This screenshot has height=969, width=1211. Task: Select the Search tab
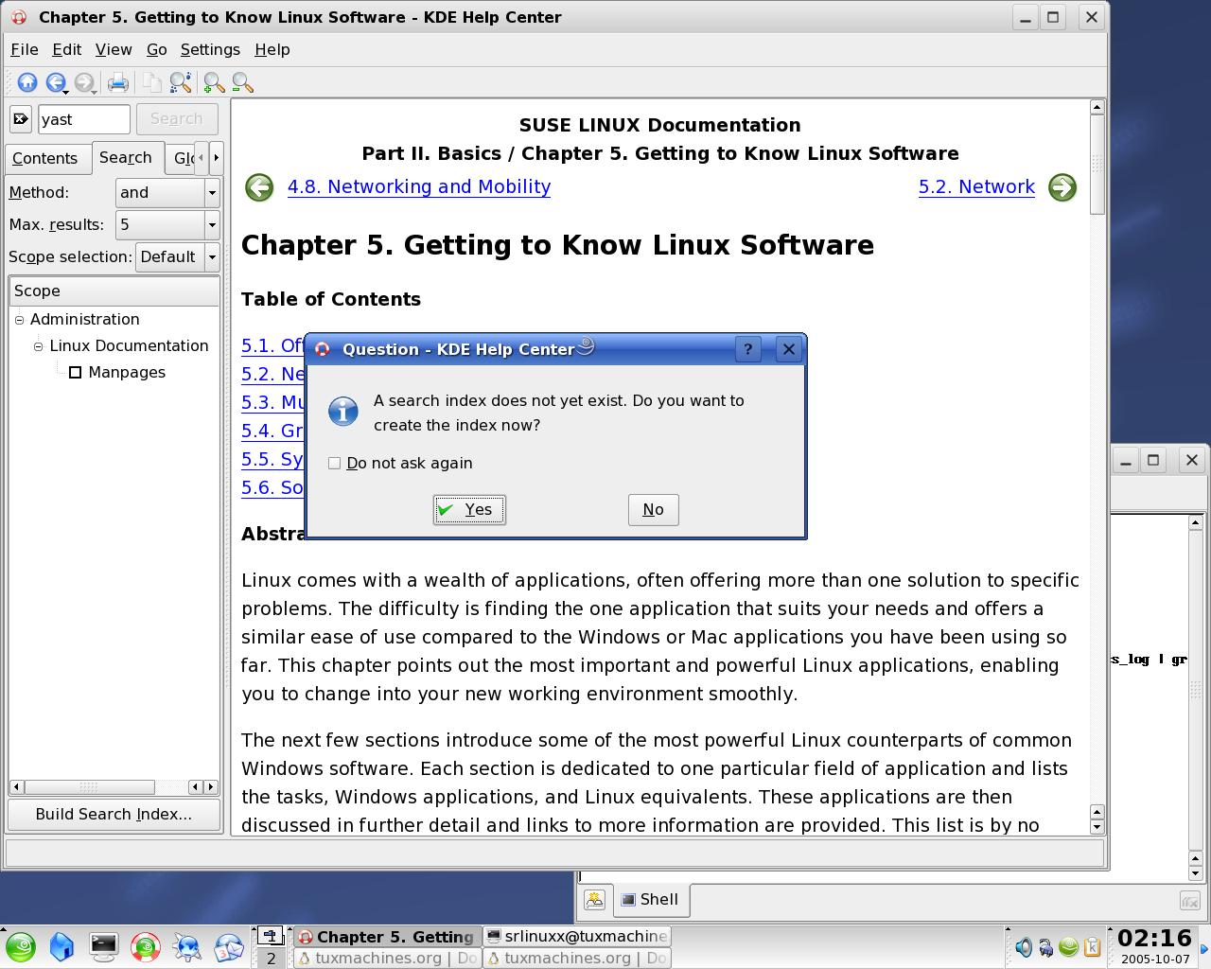point(126,157)
